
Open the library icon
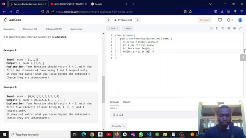coord(229,11)
